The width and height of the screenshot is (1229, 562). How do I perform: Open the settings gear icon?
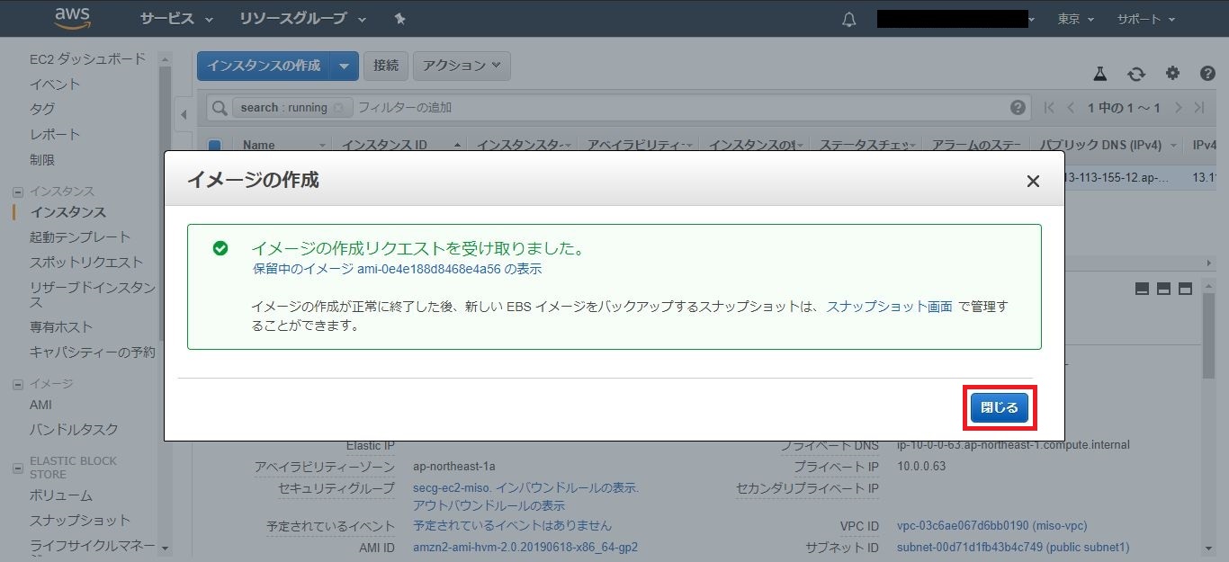(1172, 74)
